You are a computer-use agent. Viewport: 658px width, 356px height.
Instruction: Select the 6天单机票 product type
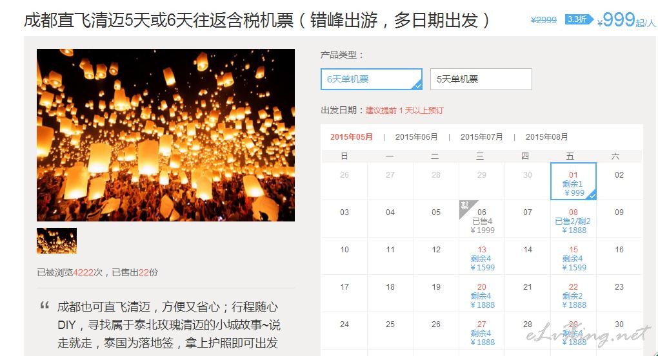pos(372,79)
